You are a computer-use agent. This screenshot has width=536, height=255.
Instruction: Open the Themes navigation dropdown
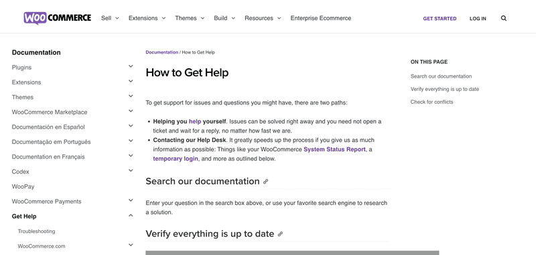[x=190, y=18]
